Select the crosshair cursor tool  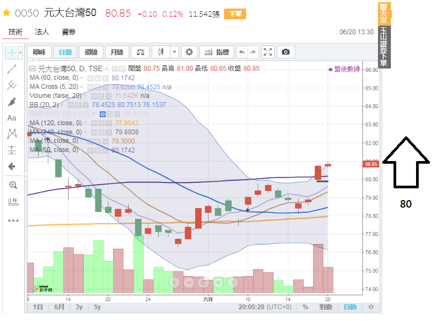point(12,52)
